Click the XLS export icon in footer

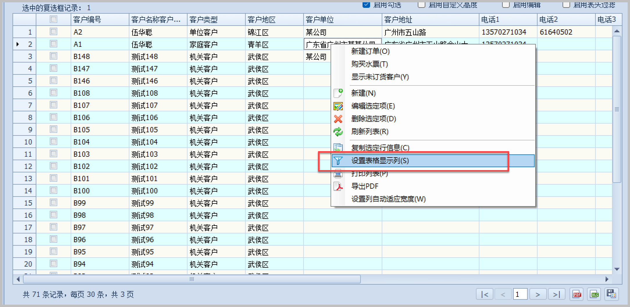(x=594, y=294)
